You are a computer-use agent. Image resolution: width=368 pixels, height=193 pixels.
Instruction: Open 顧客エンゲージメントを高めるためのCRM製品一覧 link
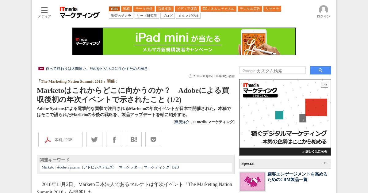pyautogui.click(x=297, y=177)
